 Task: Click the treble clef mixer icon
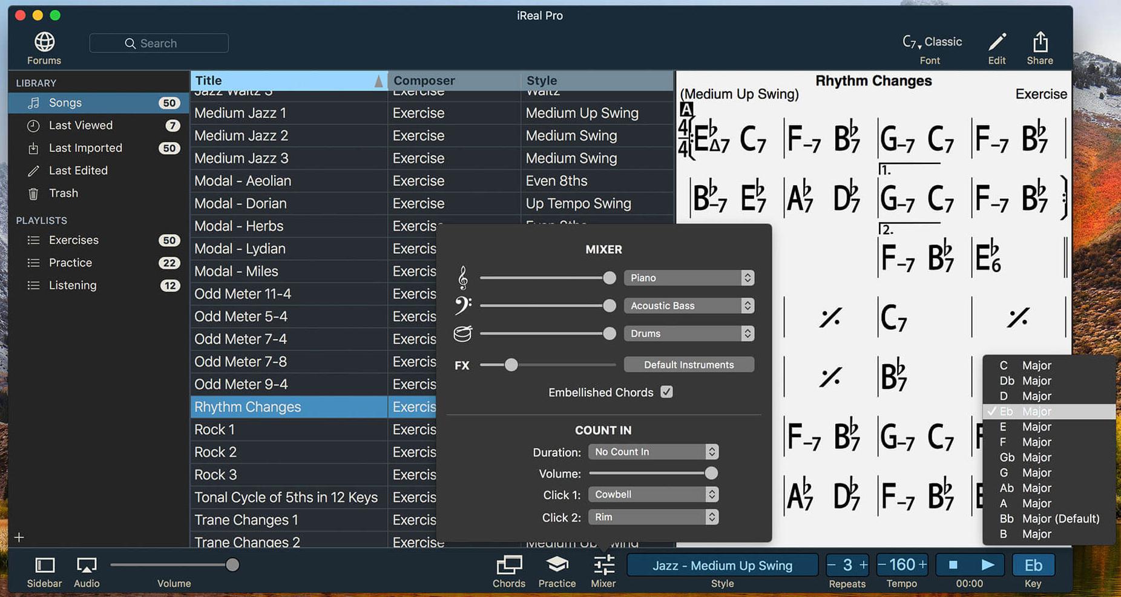462,278
